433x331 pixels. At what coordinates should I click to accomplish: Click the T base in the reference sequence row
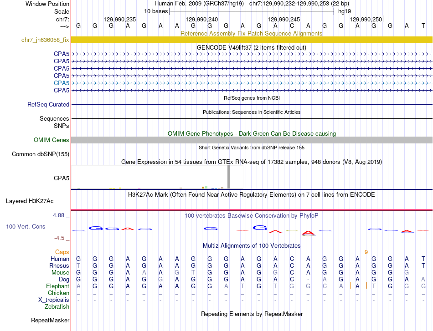423,26
